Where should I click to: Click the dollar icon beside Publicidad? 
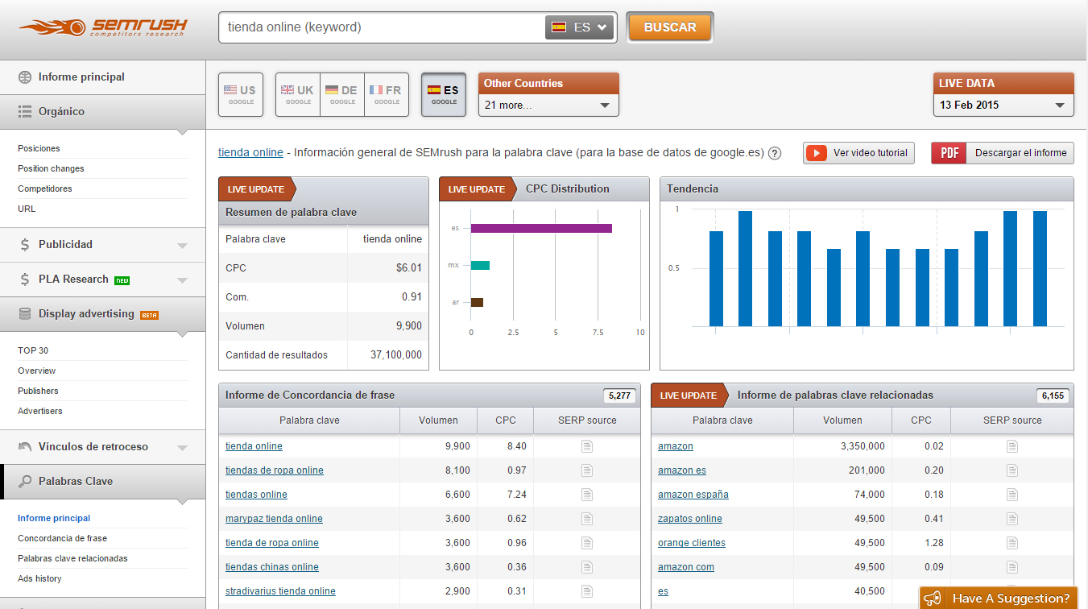pos(25,245)
